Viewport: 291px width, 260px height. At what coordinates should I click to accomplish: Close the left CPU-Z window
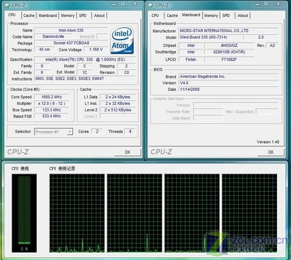pyautogui.click(x=134, y=4)
